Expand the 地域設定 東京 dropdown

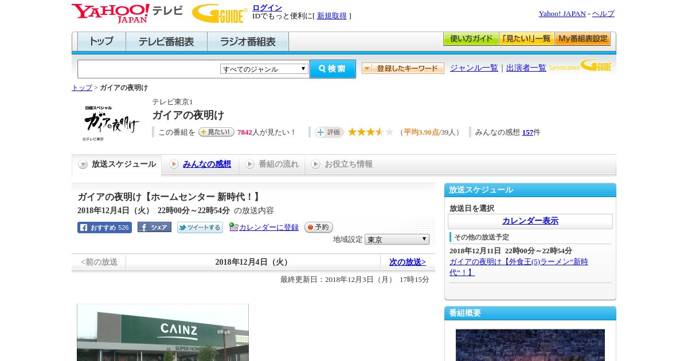tap(397, 240)
